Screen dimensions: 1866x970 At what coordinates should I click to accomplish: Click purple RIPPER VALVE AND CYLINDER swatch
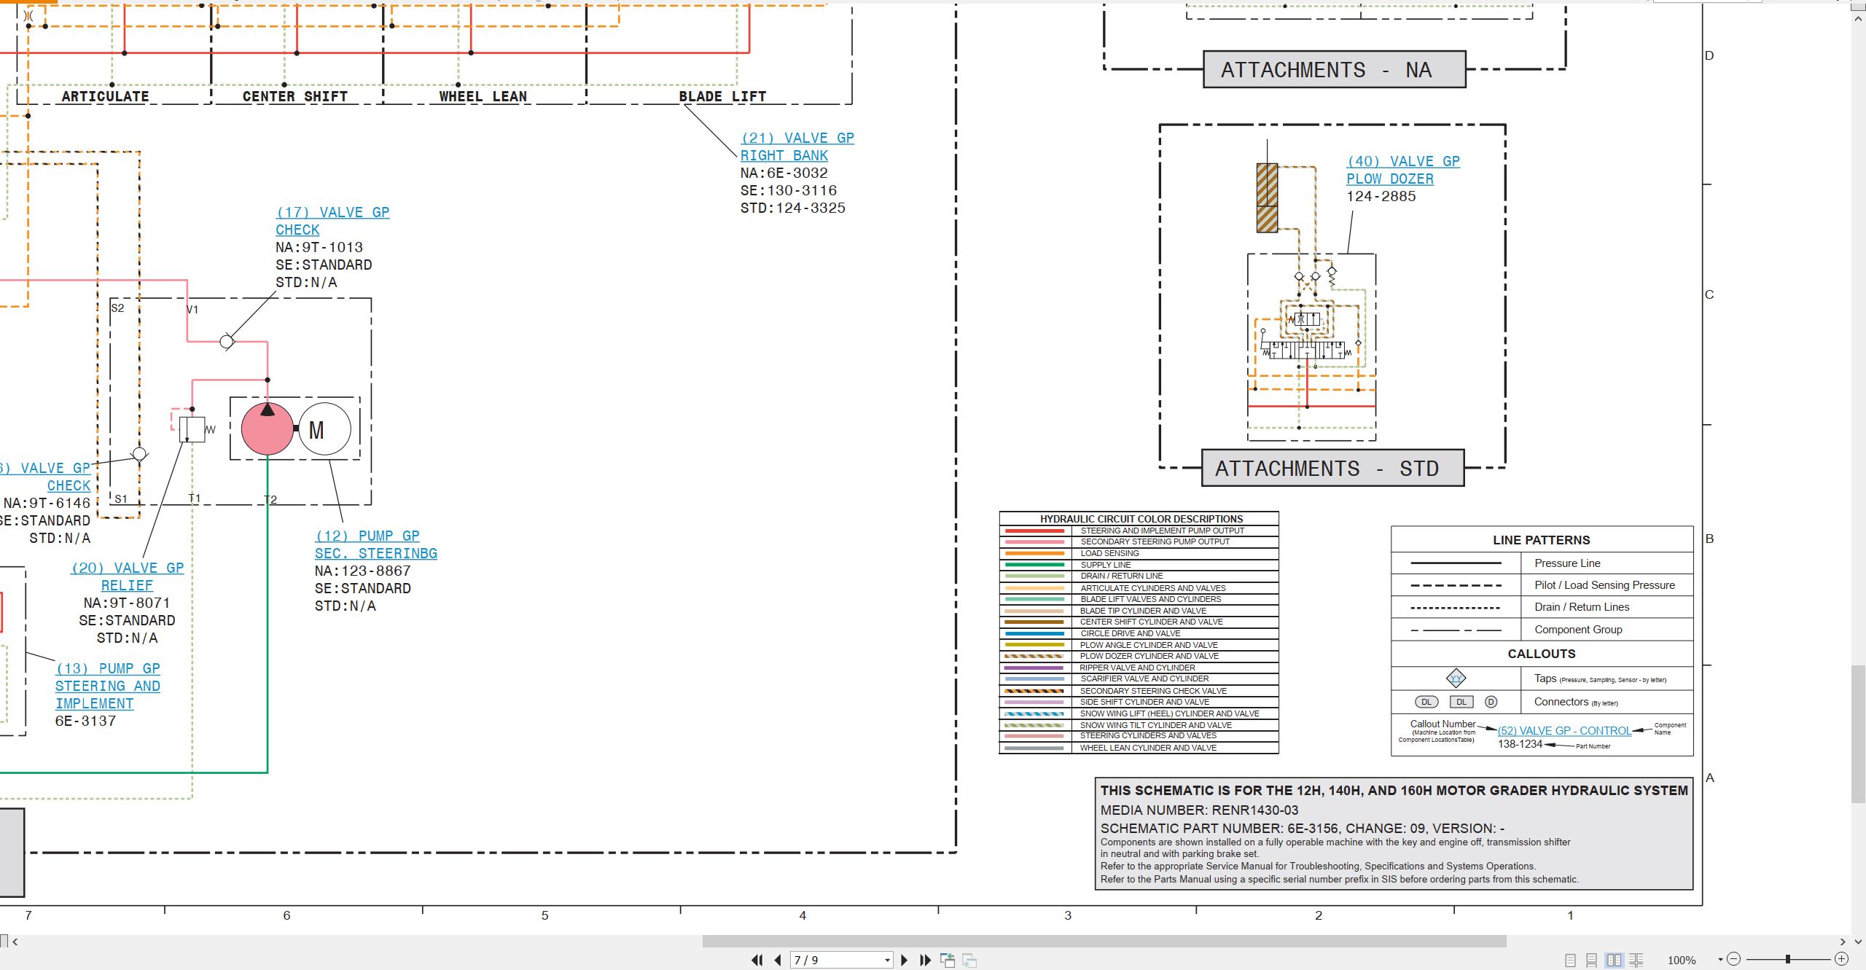click(x=1034, y=668)
